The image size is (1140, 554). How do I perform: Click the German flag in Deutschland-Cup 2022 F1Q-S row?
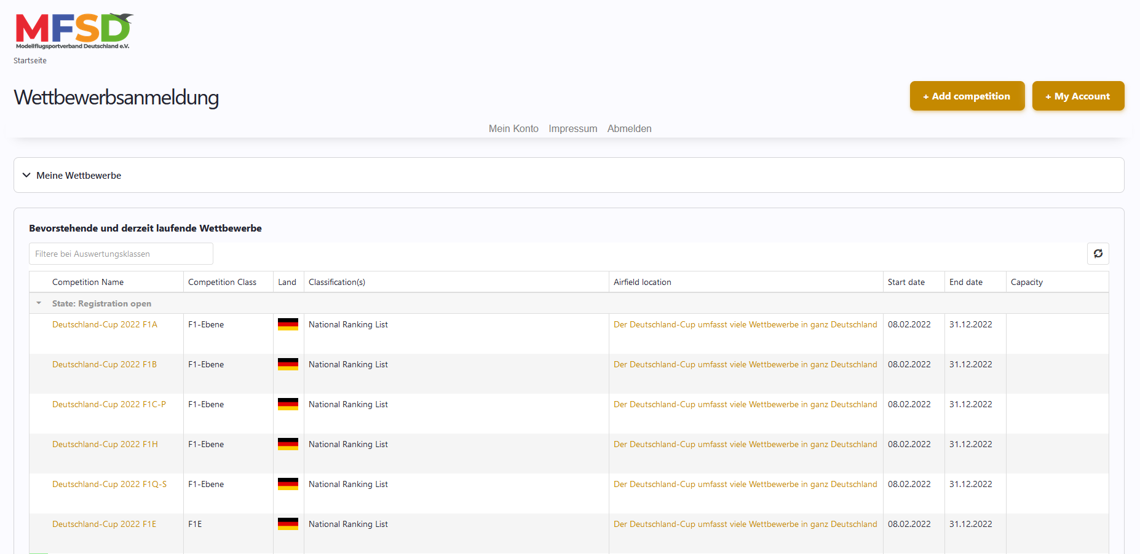coord(288,484)
